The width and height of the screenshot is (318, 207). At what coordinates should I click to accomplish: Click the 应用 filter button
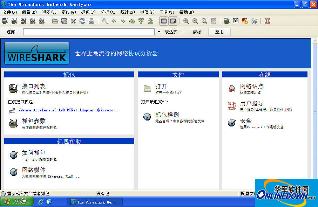[x=219, y=32]
